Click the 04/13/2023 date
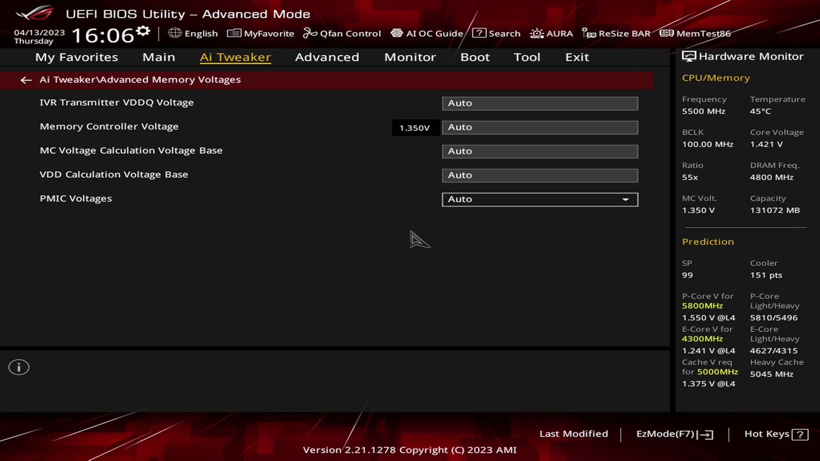Screen dimensions: 820x461 40,32
